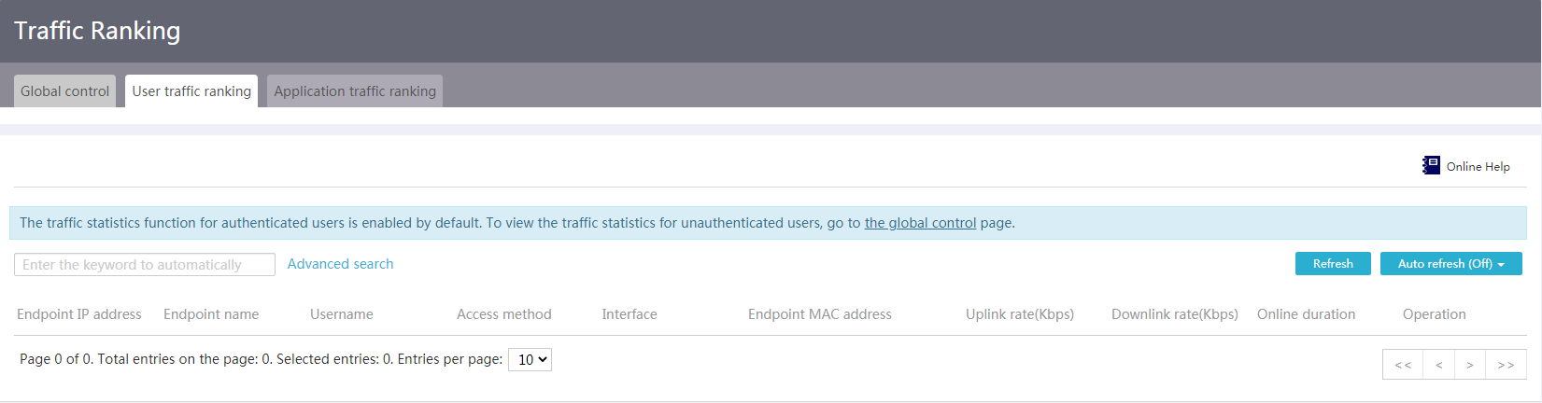Screen dimensions: 1542x403
Task: Go to next page with > button
Action: (1470, 365)
